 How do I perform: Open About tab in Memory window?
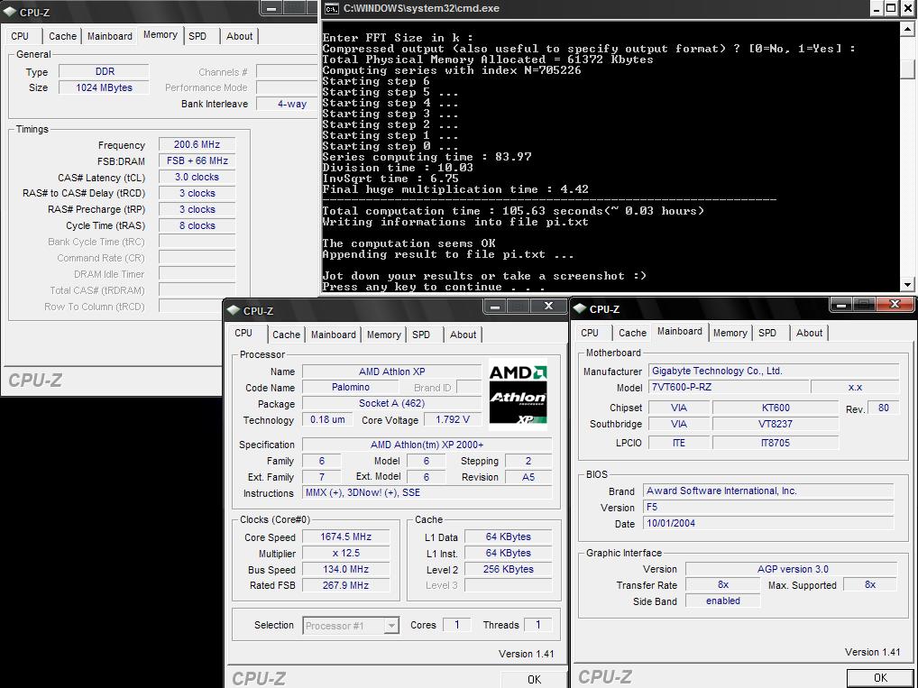pos(240,36)
